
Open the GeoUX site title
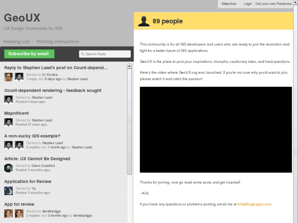click(x=22, y=18)
